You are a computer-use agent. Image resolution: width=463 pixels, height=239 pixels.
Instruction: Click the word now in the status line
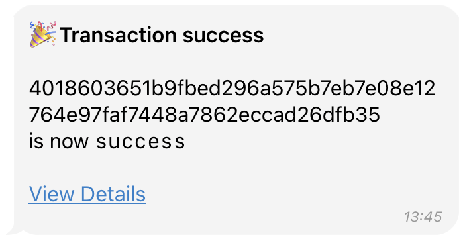[x=70, y=142]
